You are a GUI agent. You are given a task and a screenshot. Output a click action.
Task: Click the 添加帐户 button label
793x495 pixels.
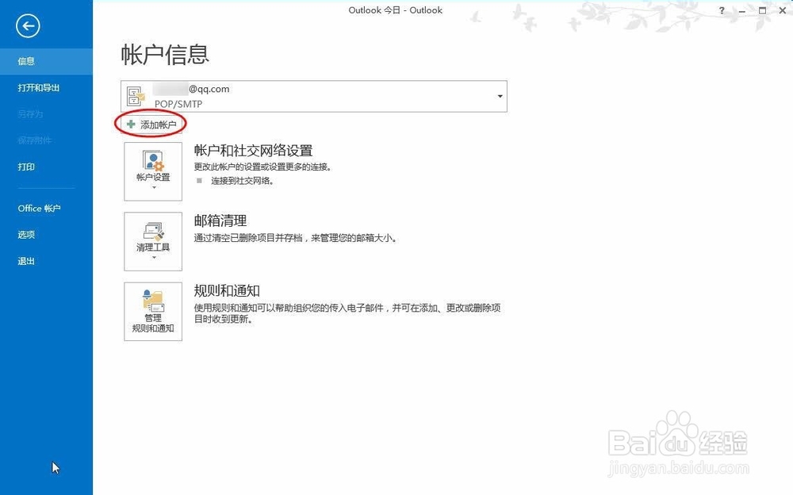tap(159, 125)
